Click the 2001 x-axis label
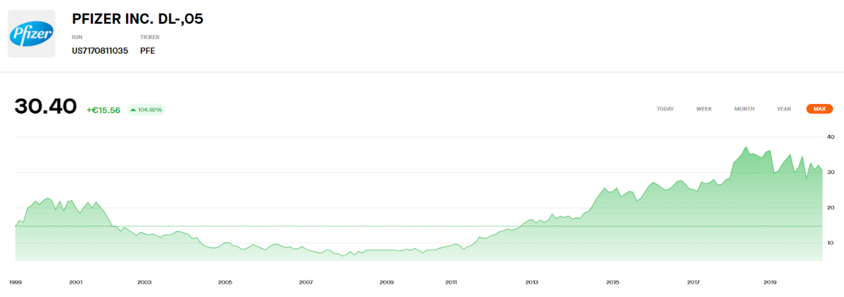This screenshot has width=844, height=297. click(76, 282)
